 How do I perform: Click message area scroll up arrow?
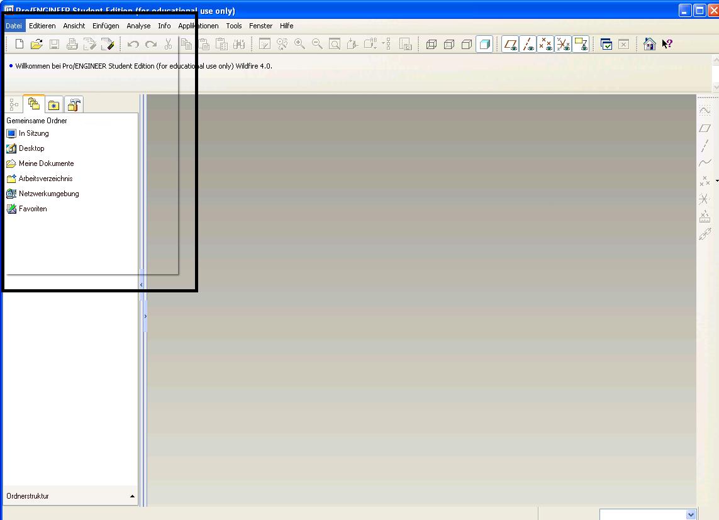click(x=716, y=60)
